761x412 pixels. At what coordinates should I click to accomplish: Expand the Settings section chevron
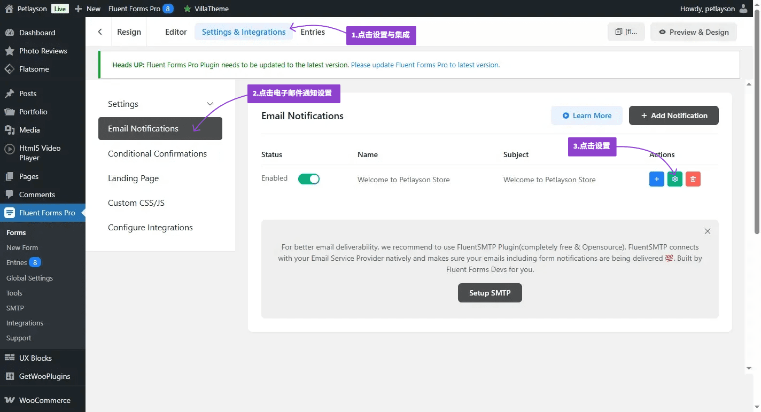(x=210, y=104)
